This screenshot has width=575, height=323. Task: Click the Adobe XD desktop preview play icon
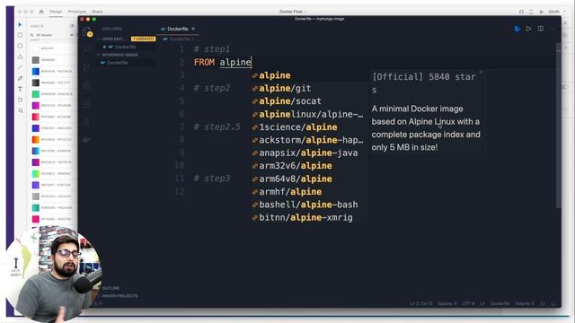pos(541,12)
